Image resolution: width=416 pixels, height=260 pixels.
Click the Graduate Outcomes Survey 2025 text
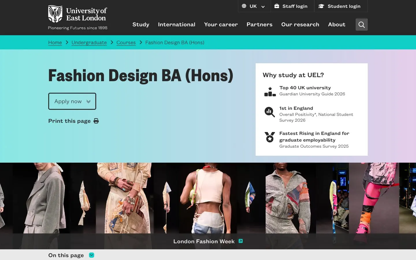click(x=314, y=146)
